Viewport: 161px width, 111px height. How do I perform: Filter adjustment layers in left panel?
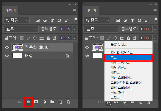point(45,20)
